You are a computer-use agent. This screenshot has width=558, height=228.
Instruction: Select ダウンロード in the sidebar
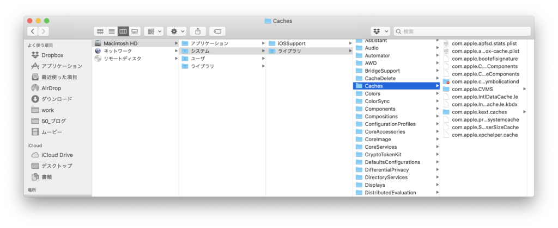pyautogui.click(x=57, y=99)
